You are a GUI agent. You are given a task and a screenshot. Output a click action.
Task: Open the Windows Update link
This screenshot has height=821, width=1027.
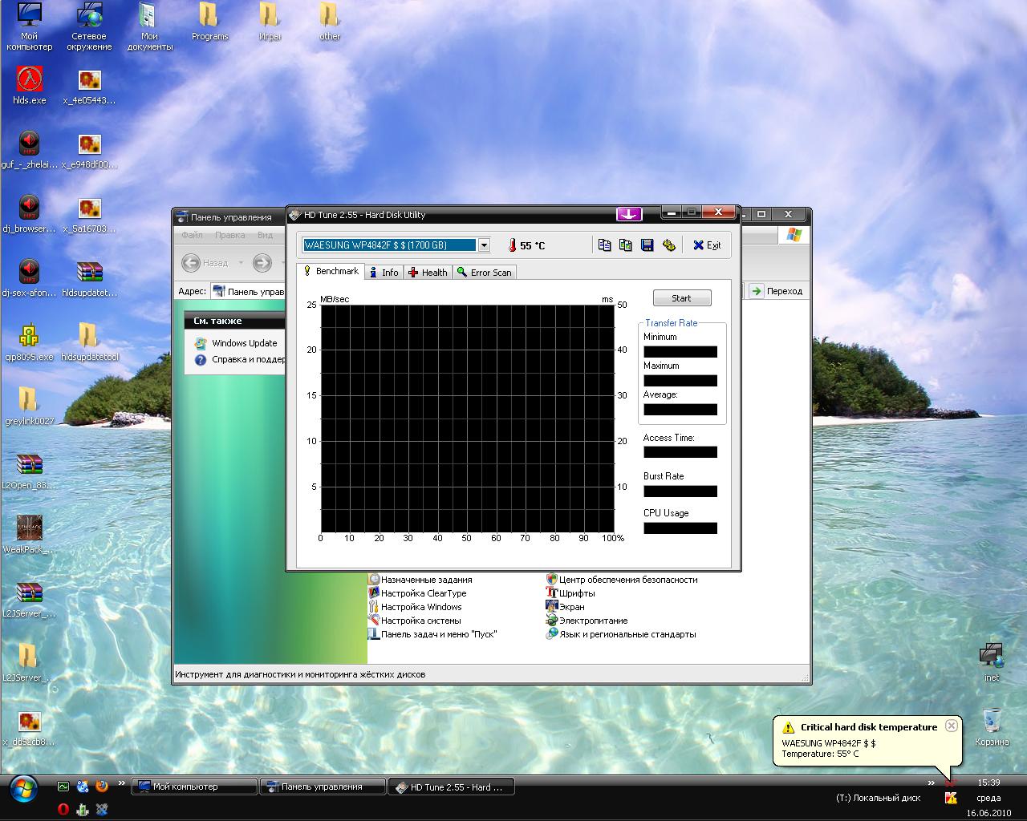pos(244,343)
